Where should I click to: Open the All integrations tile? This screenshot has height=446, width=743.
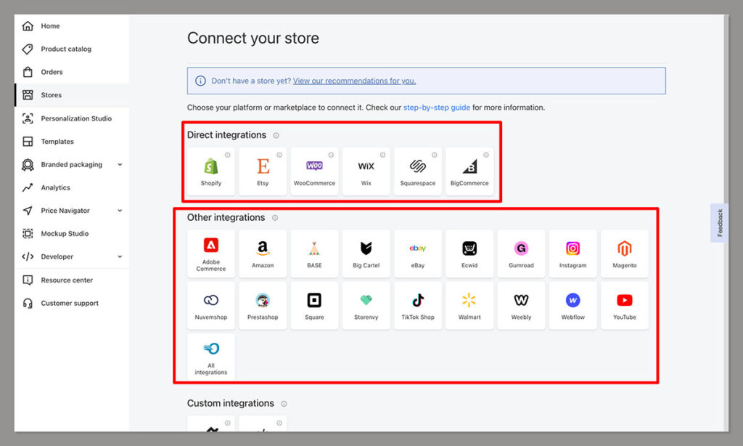pyautogui.click(x=211, y=357)
